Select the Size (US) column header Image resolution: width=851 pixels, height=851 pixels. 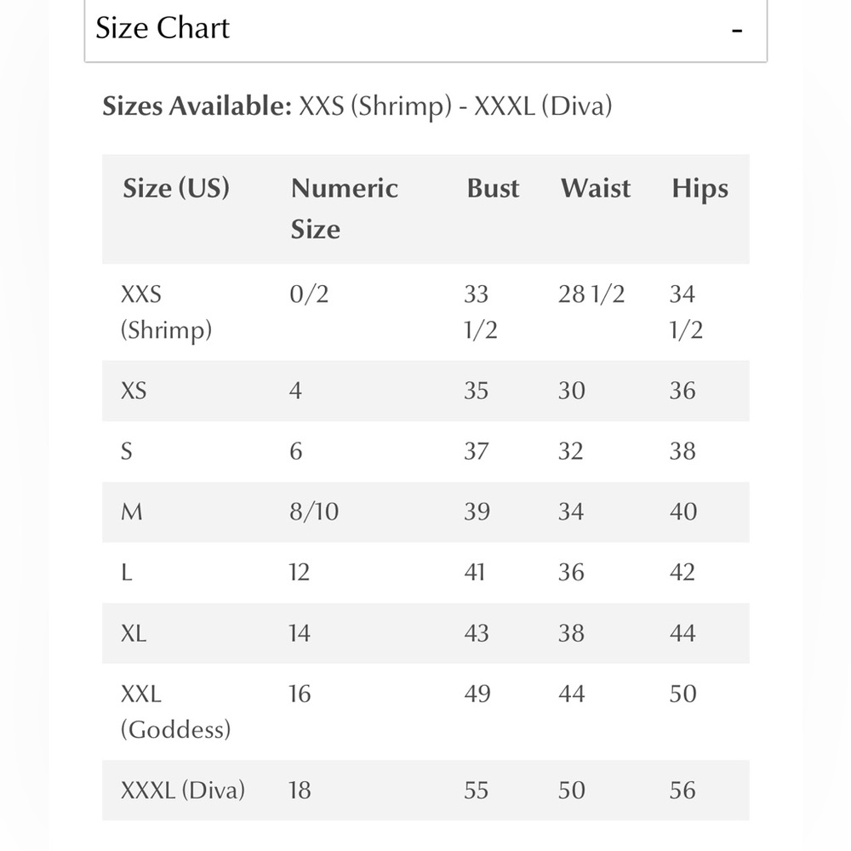pos(176,188)
